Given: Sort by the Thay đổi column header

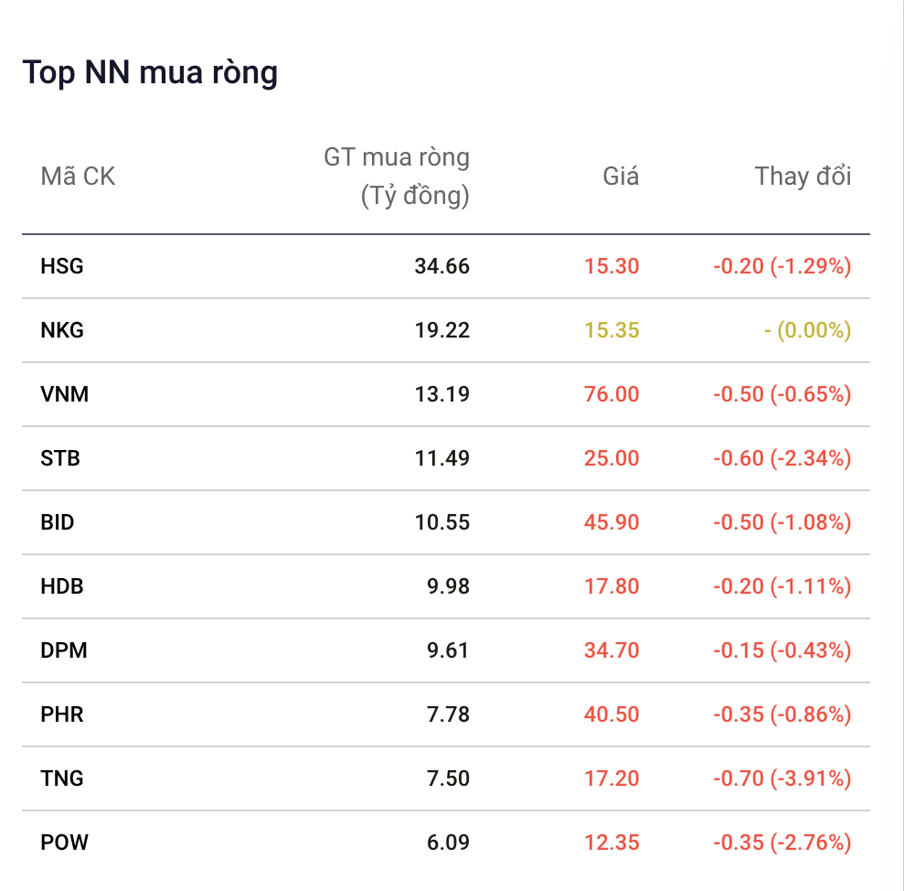Looking at the screenshot, I should [803, 176].
